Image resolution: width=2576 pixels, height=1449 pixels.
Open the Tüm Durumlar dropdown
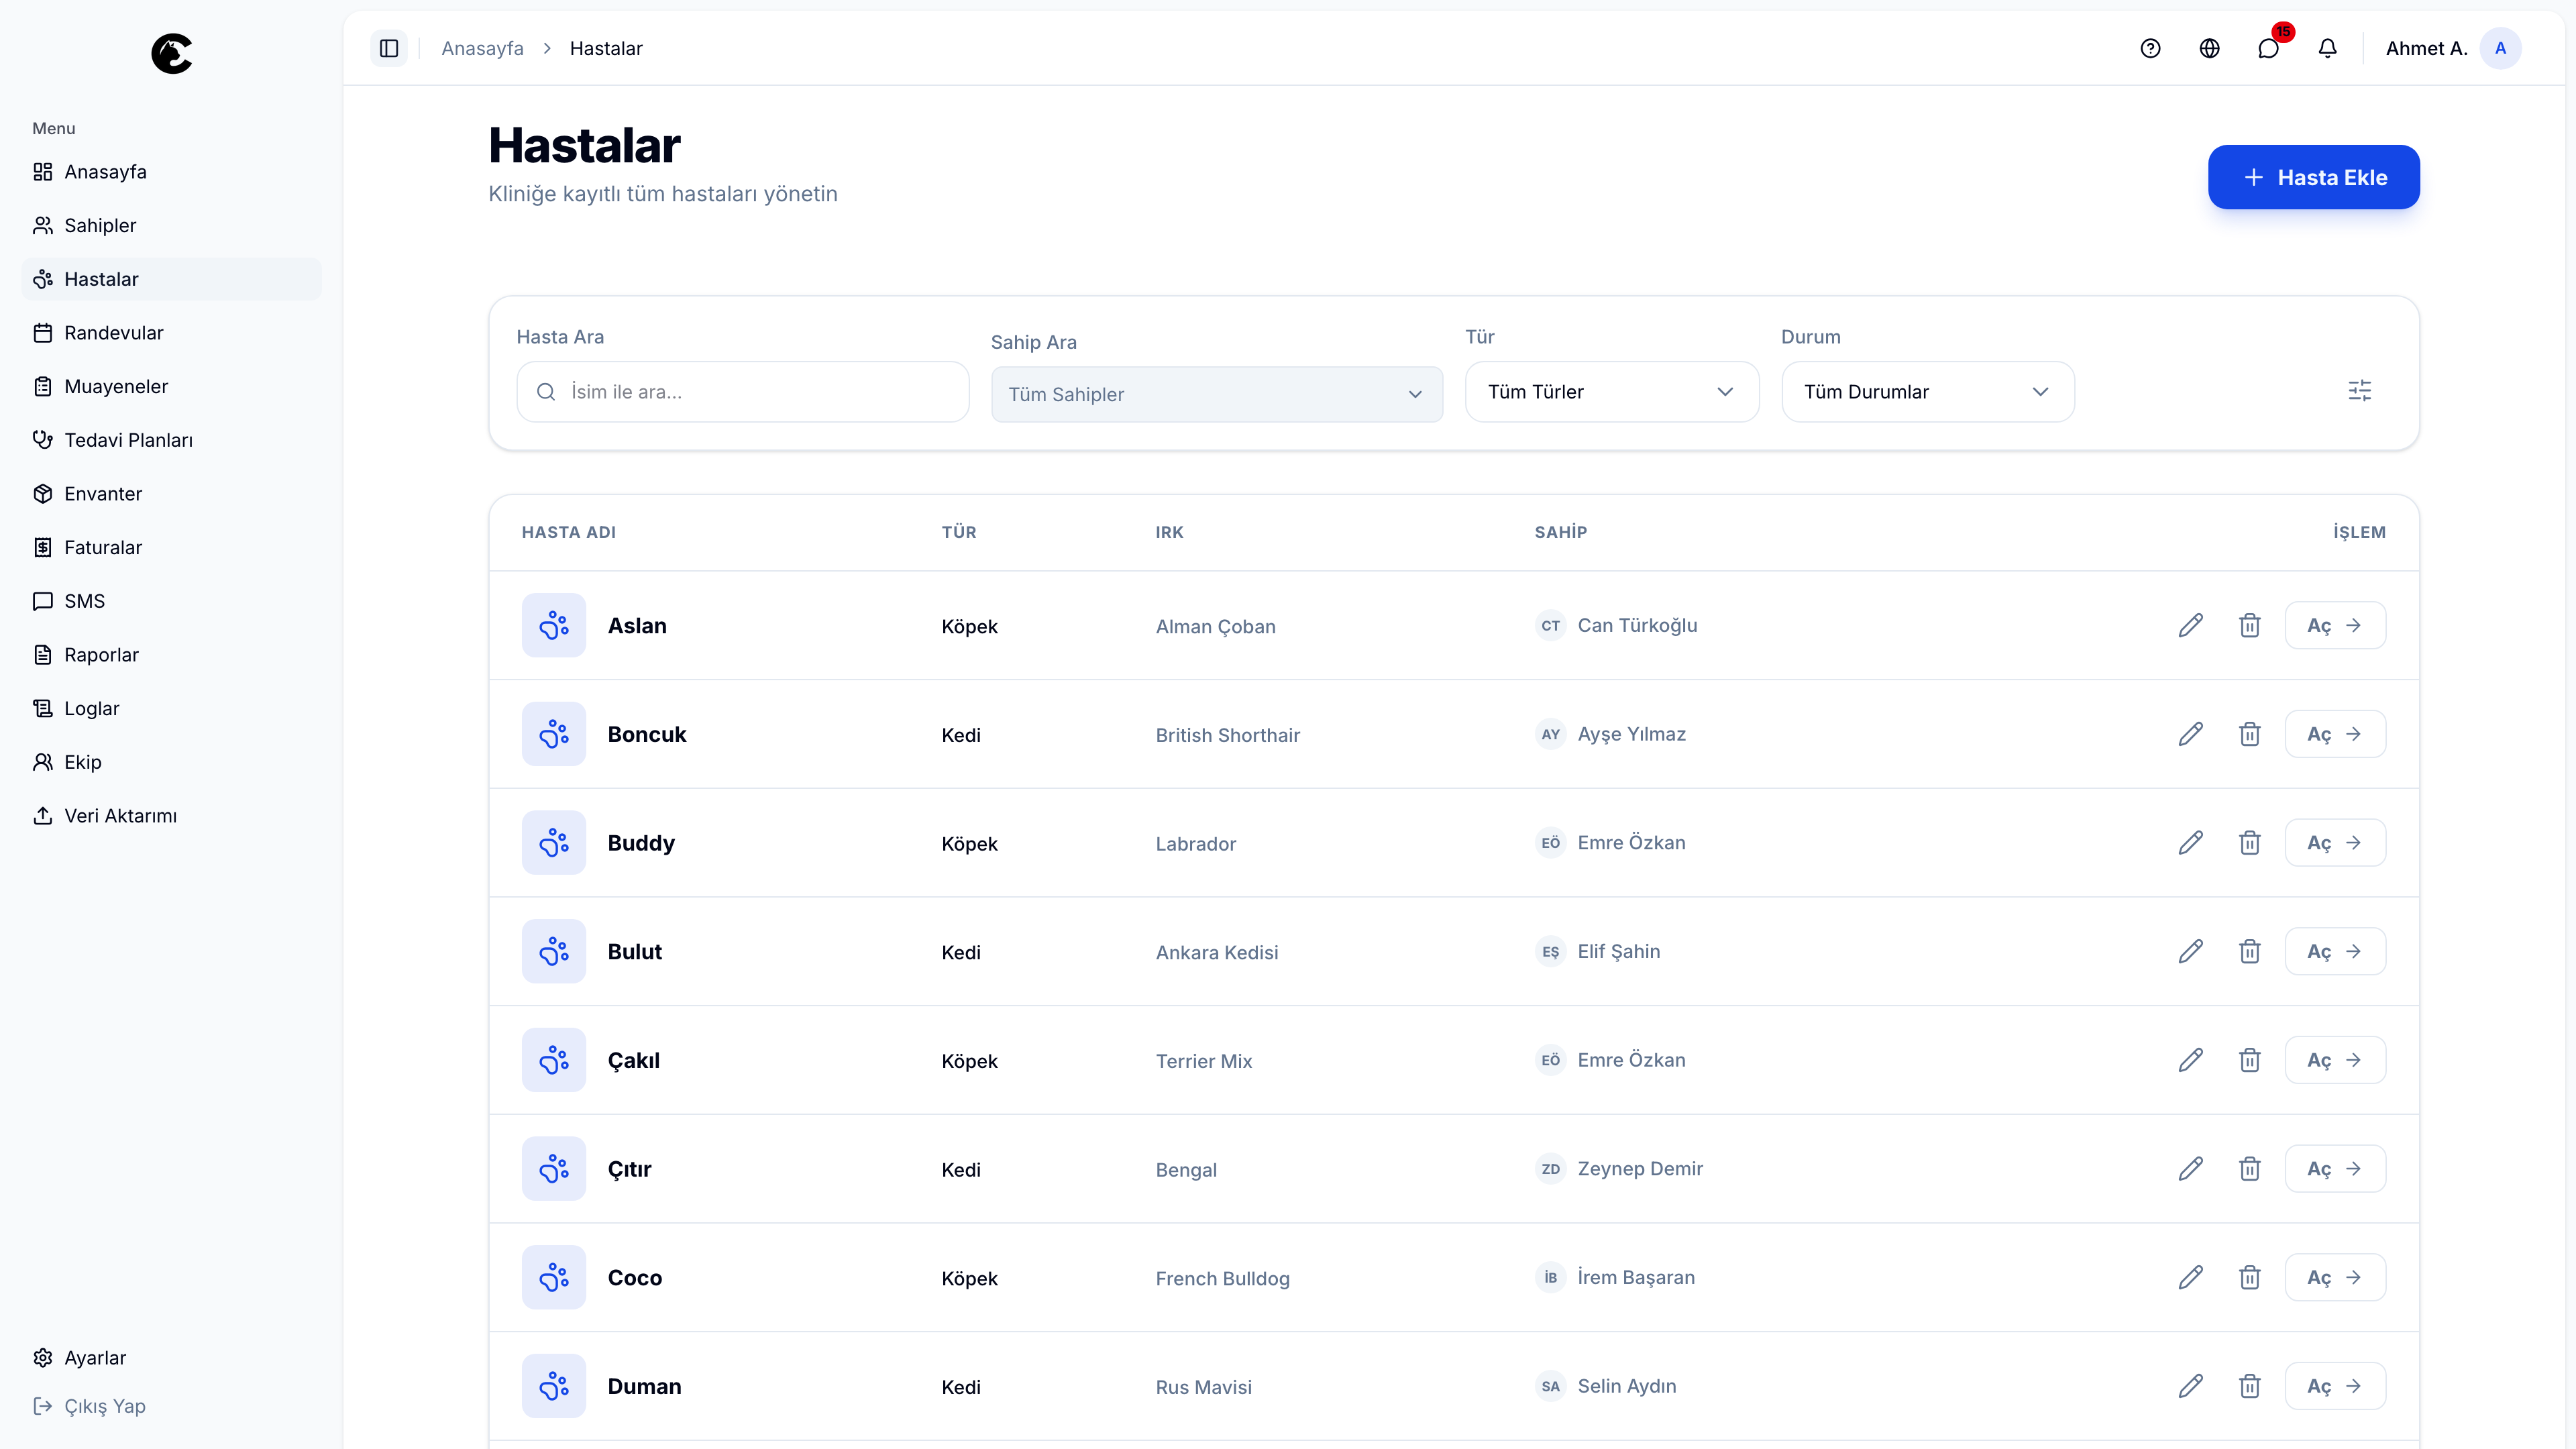1927,392
